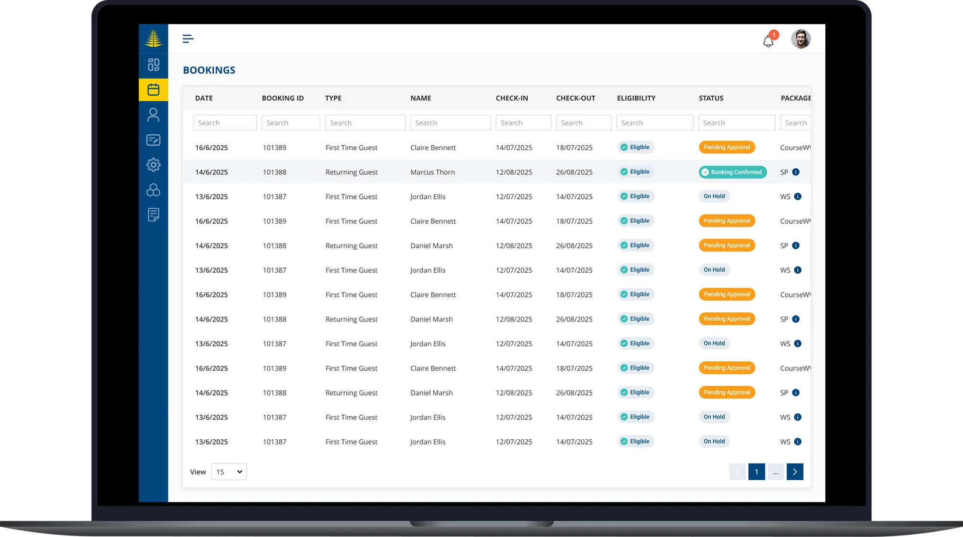
Task: Focus the Status search field
Action: tap(737, 123)
